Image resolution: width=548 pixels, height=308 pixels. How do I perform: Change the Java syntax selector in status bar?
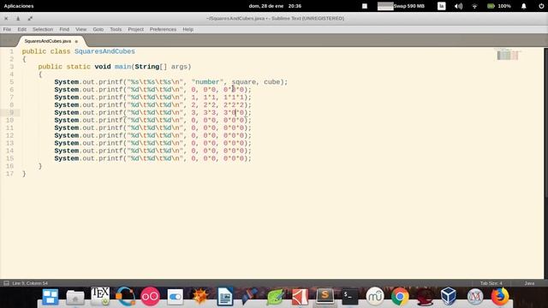coord(529,283)
